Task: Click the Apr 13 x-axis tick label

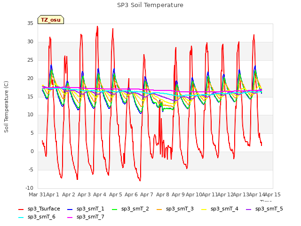Action: pos(241,194)
